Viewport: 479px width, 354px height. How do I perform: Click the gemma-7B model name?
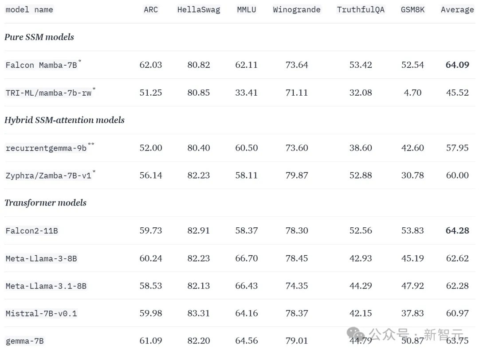pos(25,341)
